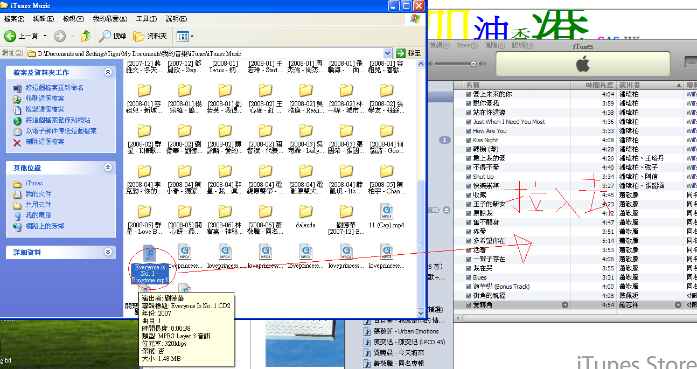The width and height of the screenshot is (697, 369).
Task: Open the 工具(T) menu
Action: coord(146,19)
